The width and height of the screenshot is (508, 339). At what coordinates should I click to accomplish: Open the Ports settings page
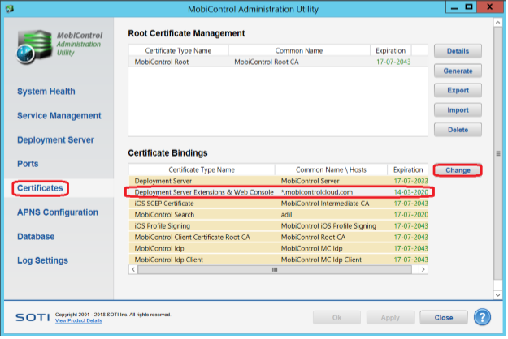point(28,164)
